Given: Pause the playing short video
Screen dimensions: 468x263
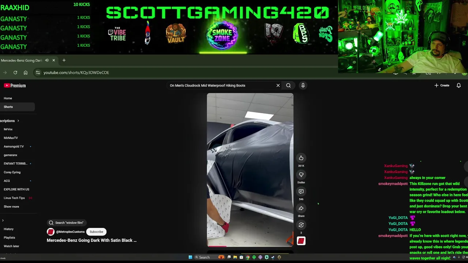Looking at the screenshot, I should pyautogui.click(x=250, y=170).
